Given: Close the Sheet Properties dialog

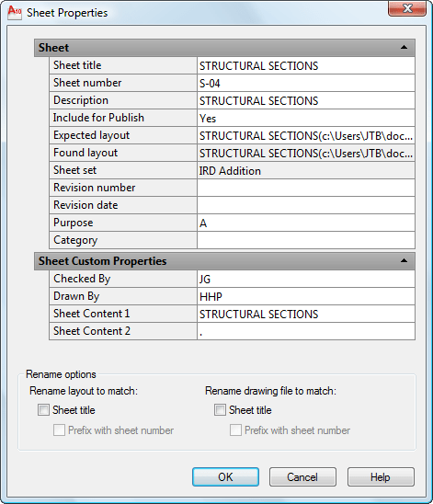Looking at the screenshot, I should click(x=407, y=8).
